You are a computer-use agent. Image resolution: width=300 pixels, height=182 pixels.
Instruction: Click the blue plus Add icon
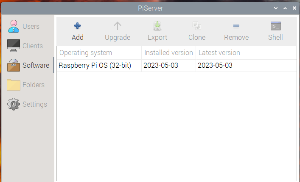pos(78,26)
